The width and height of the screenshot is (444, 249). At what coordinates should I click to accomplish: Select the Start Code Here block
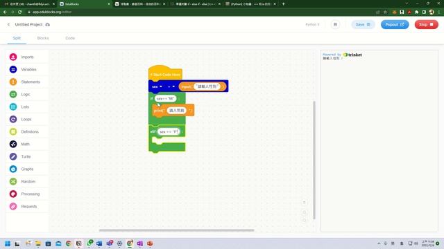(x=165, y=74)
